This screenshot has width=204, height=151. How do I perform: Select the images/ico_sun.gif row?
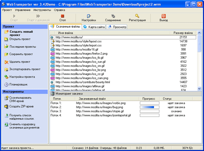[x=123, y=62]
